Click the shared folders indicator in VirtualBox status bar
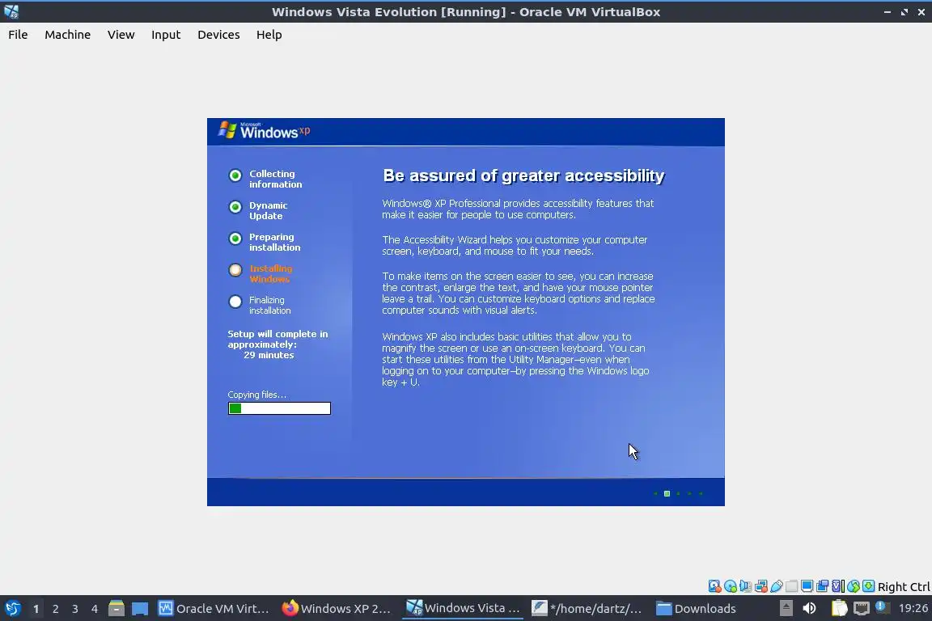Image resolution: width=932 pixels, height=621 pixels. pos(792,586)
